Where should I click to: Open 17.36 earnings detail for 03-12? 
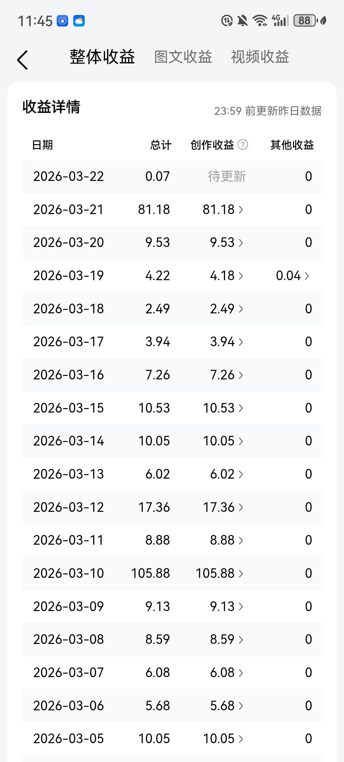click(x=223, y=507)
